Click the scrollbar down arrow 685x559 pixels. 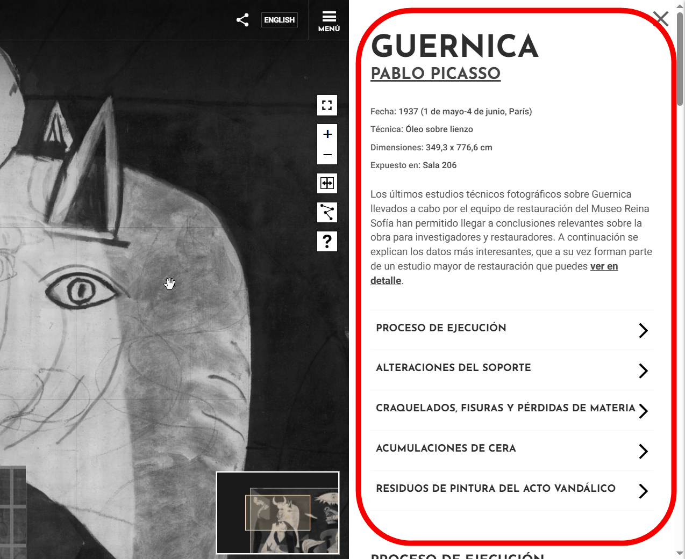(x=680, y=554)
